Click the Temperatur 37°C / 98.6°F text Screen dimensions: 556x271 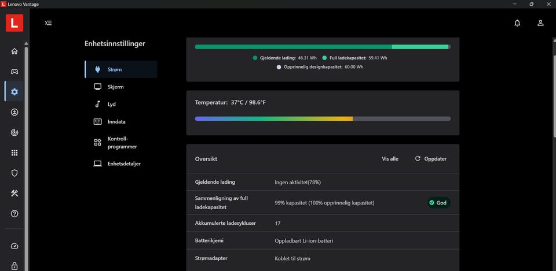(x=231, y=103)
